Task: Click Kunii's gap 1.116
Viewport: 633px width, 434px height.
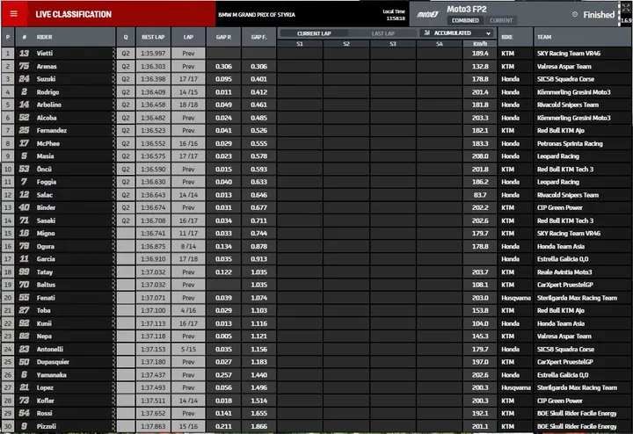Action: point(258,323)
